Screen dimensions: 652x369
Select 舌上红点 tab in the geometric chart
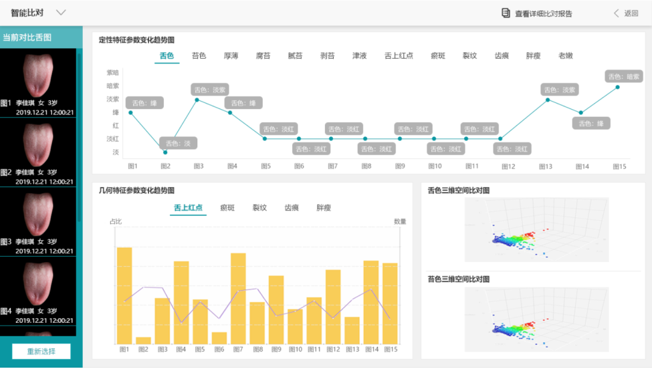188,208
